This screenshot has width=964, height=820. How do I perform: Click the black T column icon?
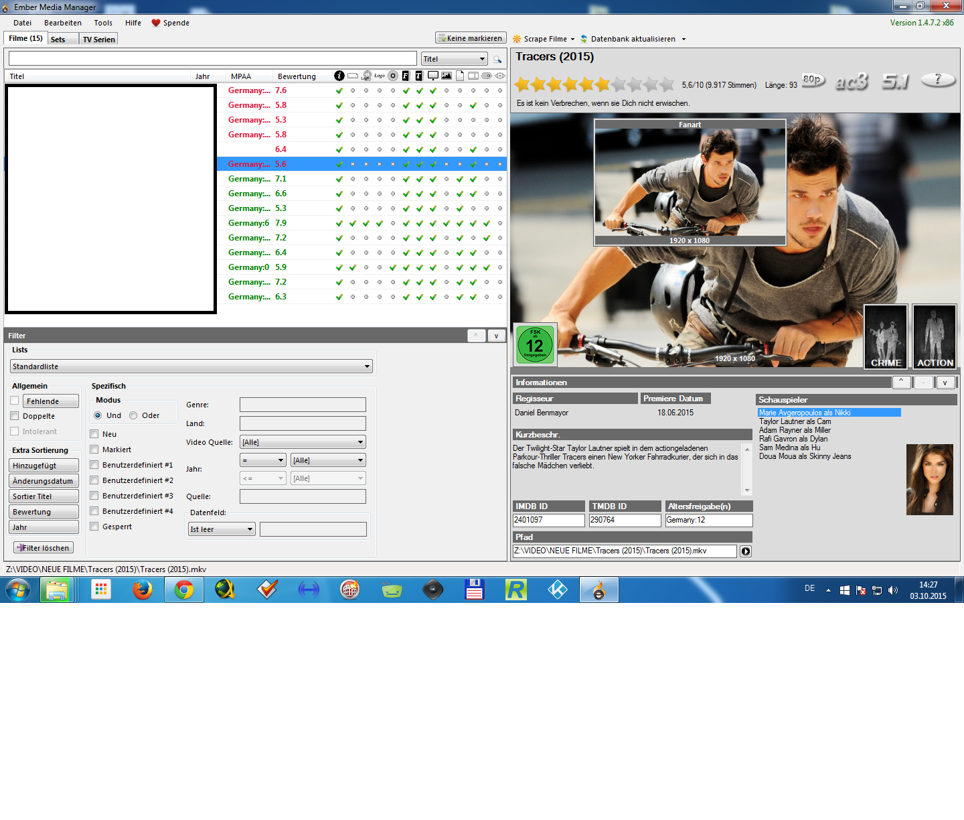[x=419, y=76]
